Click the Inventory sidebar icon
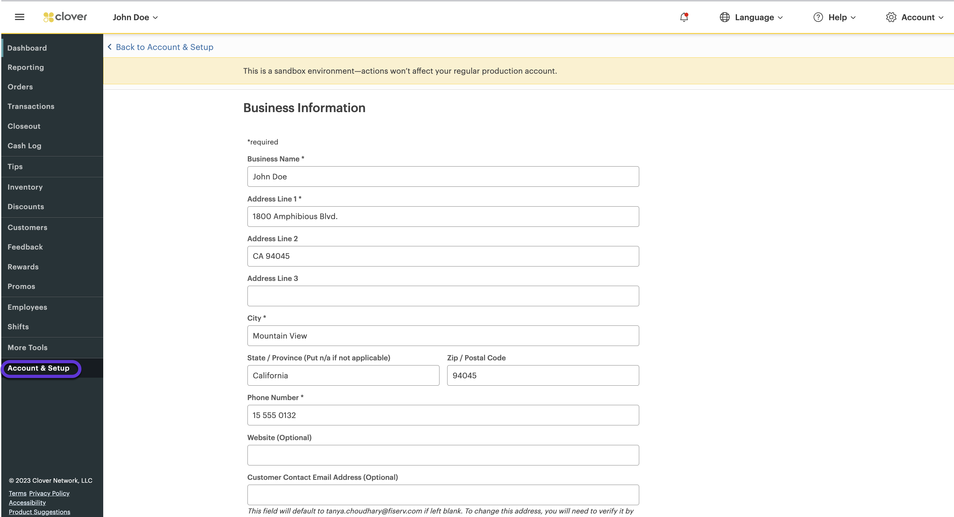954x517 pixels. 25,186
